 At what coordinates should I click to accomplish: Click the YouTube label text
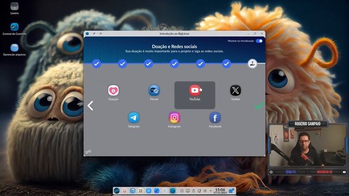click(x=195, y=99)
